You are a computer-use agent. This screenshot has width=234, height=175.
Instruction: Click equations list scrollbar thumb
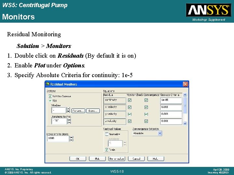coord(185,105)
